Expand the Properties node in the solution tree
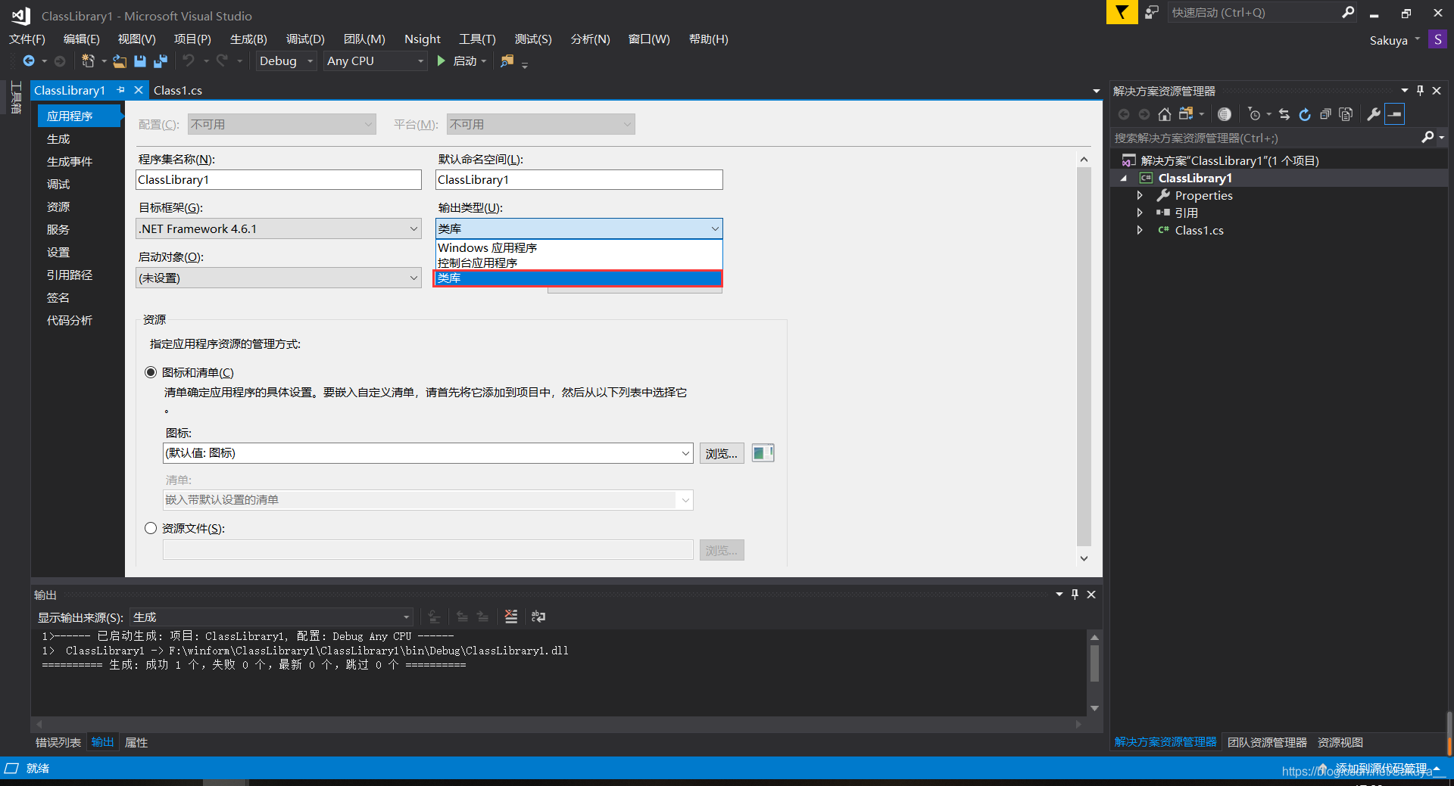1454x786 pixels. coord(1139,195)
